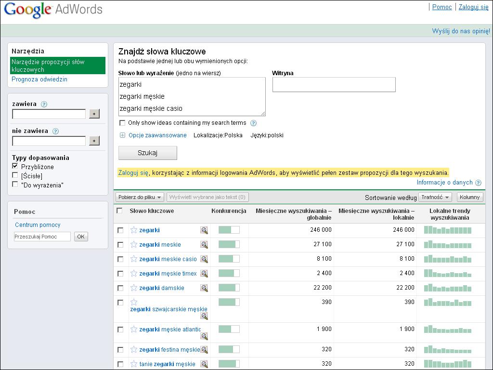Focus the 'nie zawiera' text field
The height and width of the screenshot is (370, 493).
click(x=49, y=141)
